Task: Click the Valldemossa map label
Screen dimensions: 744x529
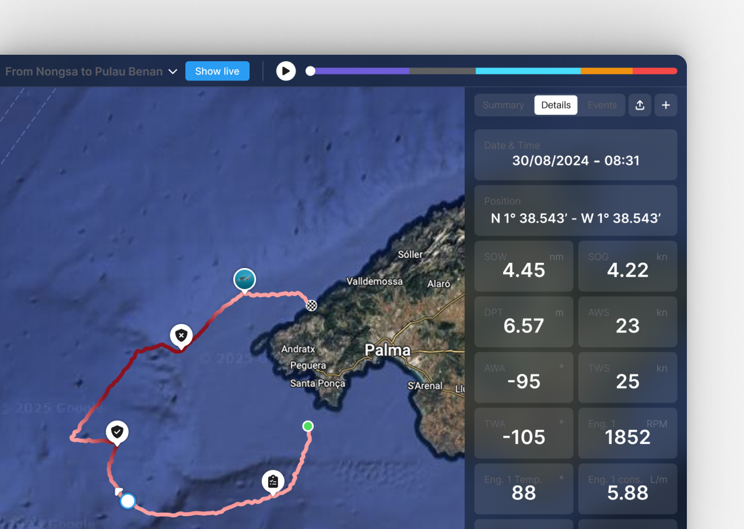Action: click(x=374, y=281)
